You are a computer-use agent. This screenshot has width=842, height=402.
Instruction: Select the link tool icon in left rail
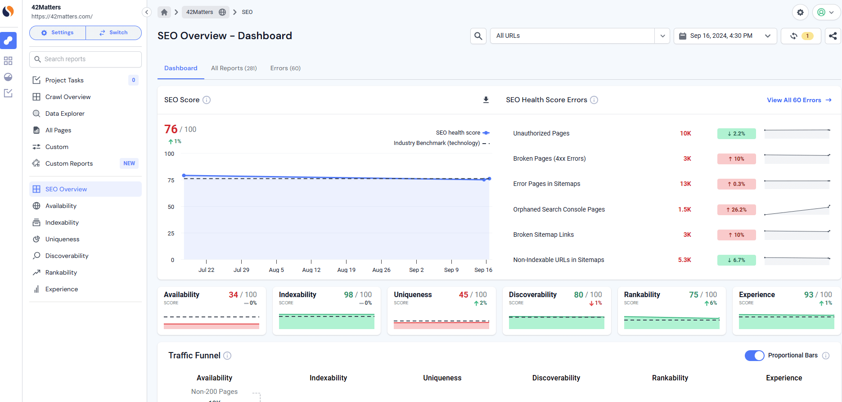[8, 41]
